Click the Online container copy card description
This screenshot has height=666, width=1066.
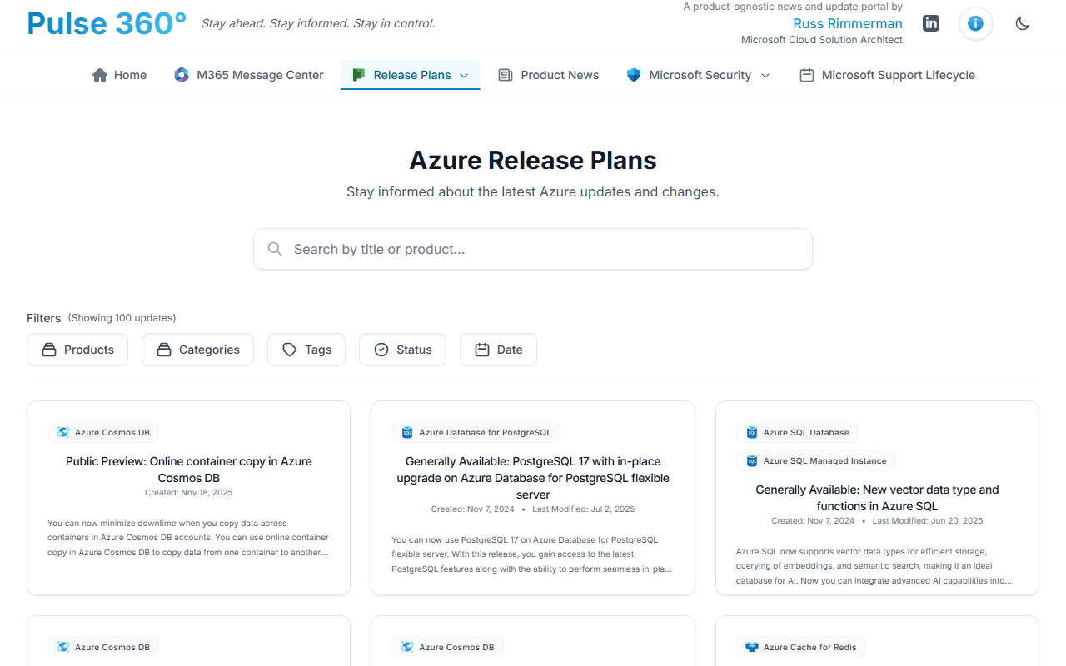tap(188, 538)
